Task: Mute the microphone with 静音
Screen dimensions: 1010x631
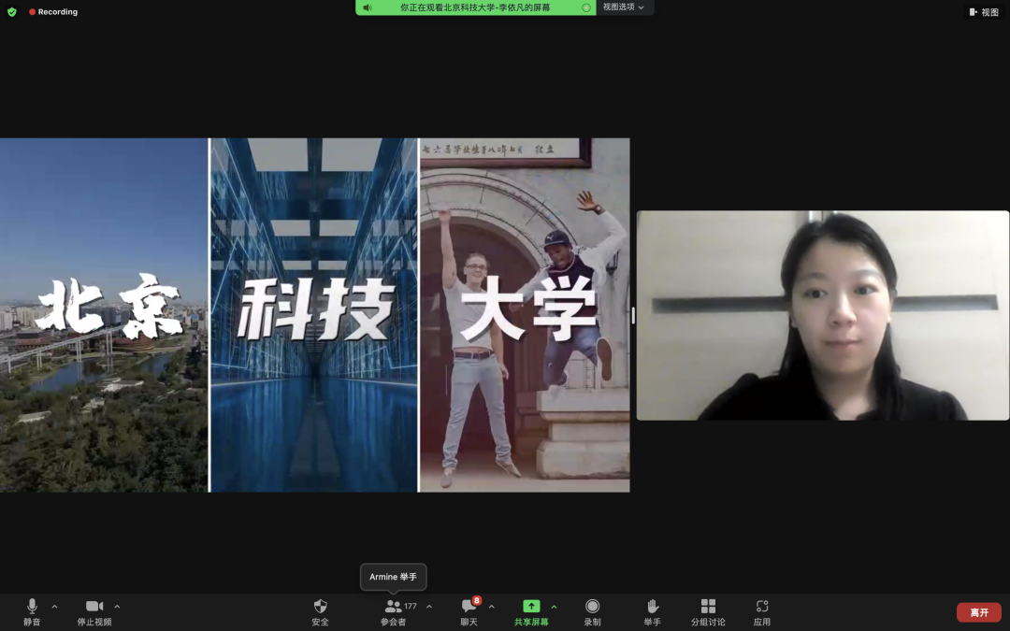Action: pyautogui.click(x=32, y=612)
